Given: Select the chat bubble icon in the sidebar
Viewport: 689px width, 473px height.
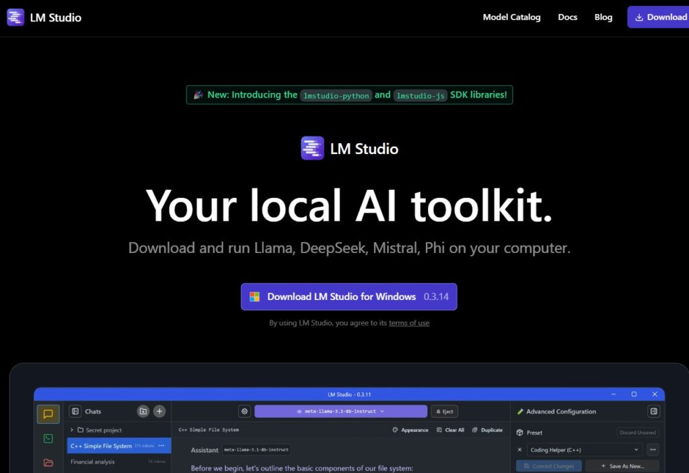Looking at the screenshot, I should click(x=48, y=414).
